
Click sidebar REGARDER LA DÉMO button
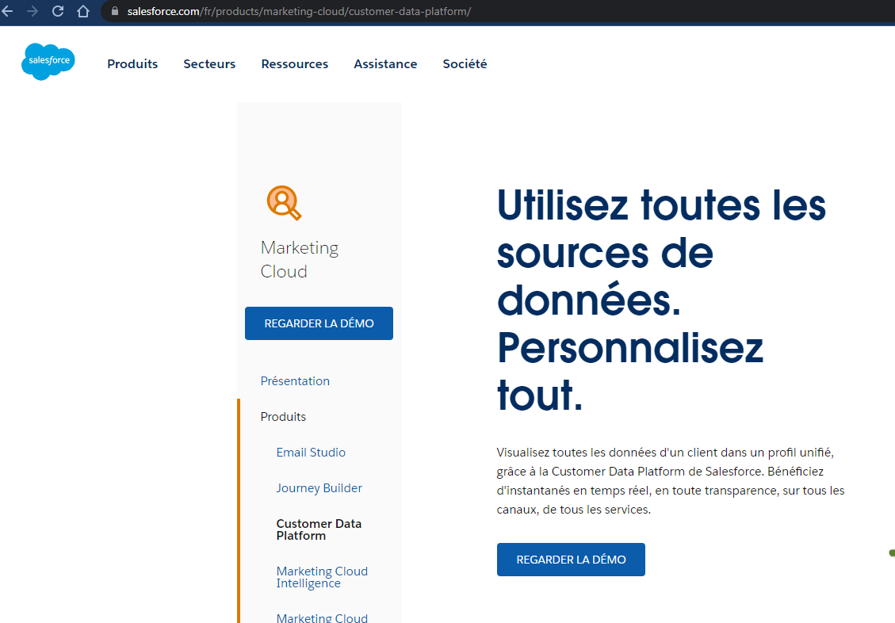(319, 323)
